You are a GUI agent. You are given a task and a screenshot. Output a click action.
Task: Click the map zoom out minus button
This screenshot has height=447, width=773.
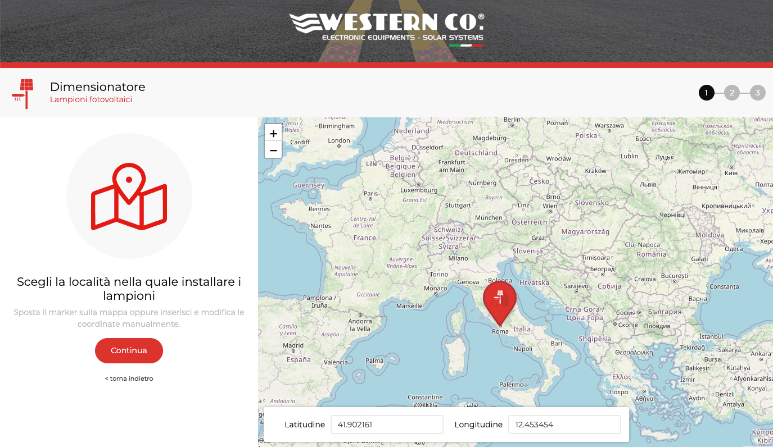point(273,150)
